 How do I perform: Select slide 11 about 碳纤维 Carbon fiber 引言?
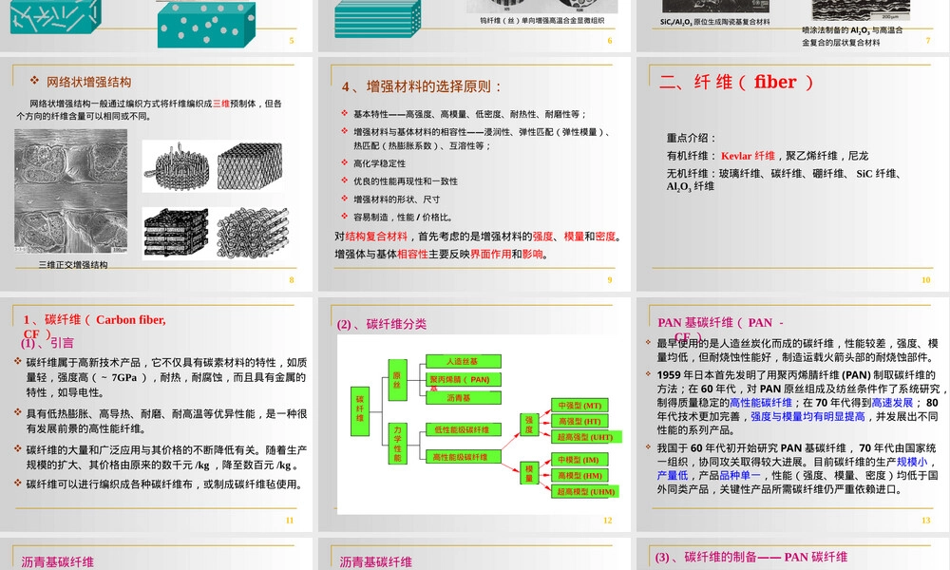click(x=156, y=414)
